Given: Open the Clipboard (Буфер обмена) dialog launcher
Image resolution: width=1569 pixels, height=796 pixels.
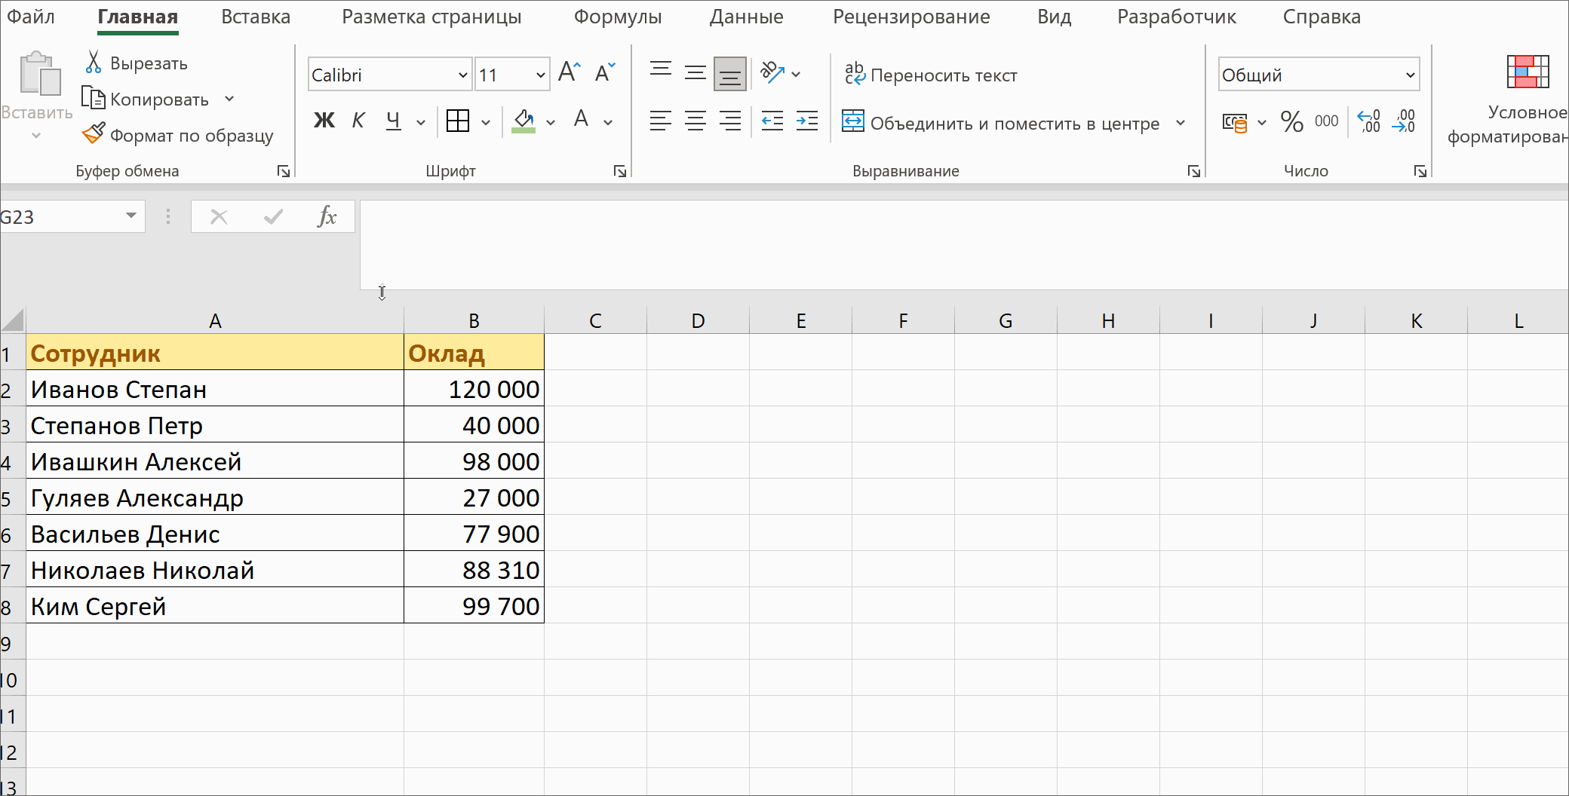Looking at the screenshot, I should click(284, 171).
